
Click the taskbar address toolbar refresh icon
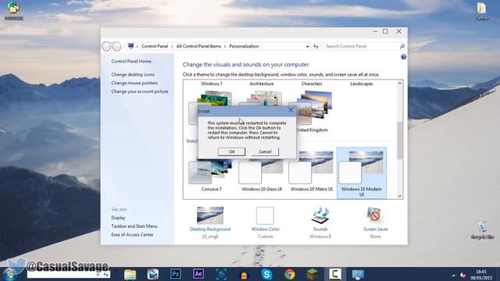click(x=106, y=275)
